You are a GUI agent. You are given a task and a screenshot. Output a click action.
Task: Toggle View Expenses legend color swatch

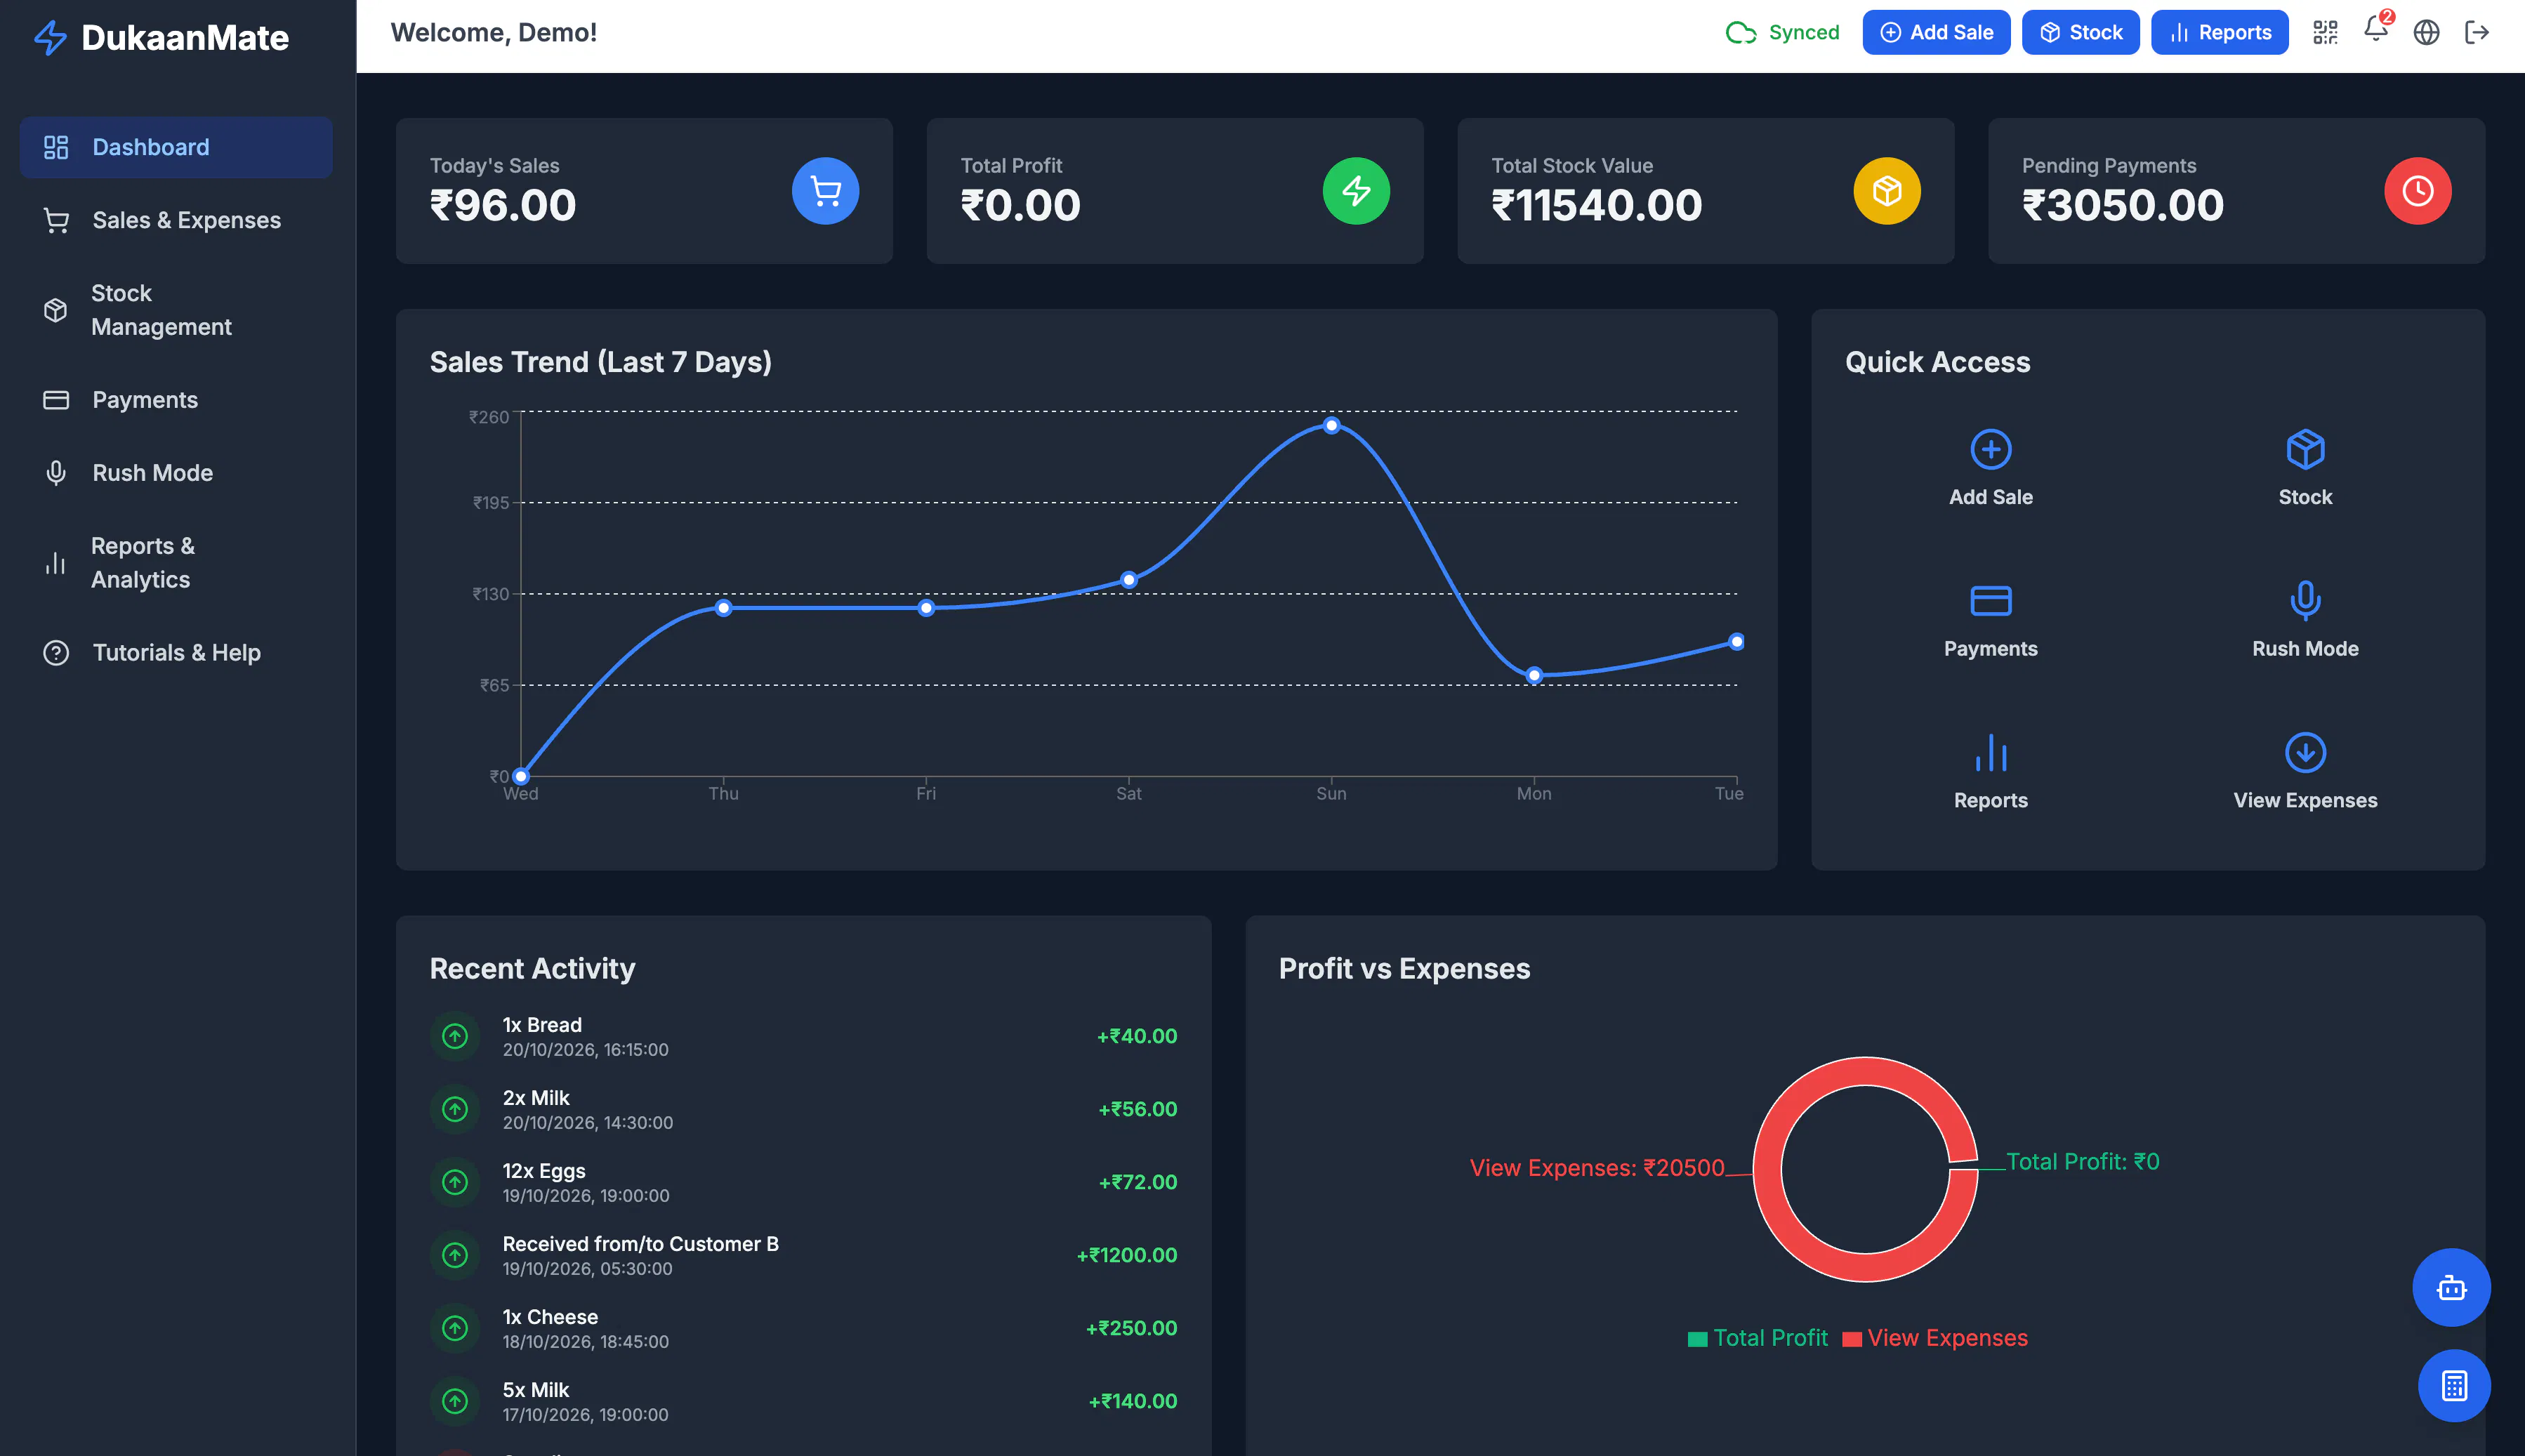tap(1852, 1339)
